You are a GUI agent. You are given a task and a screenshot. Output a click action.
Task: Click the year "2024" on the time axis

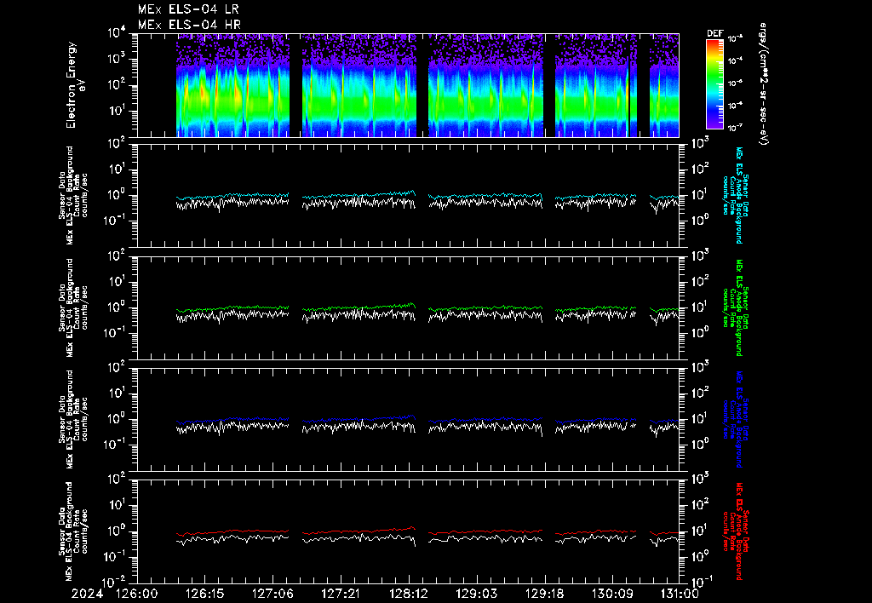point(88,594)
